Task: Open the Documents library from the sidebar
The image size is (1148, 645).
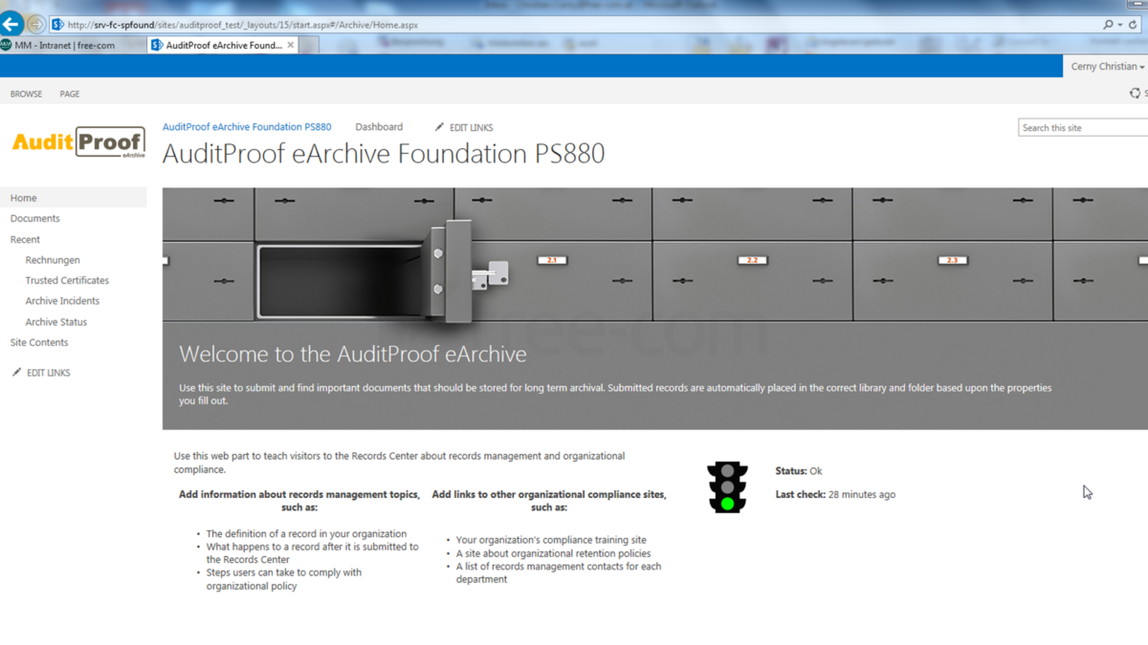Action: [34, 218]
